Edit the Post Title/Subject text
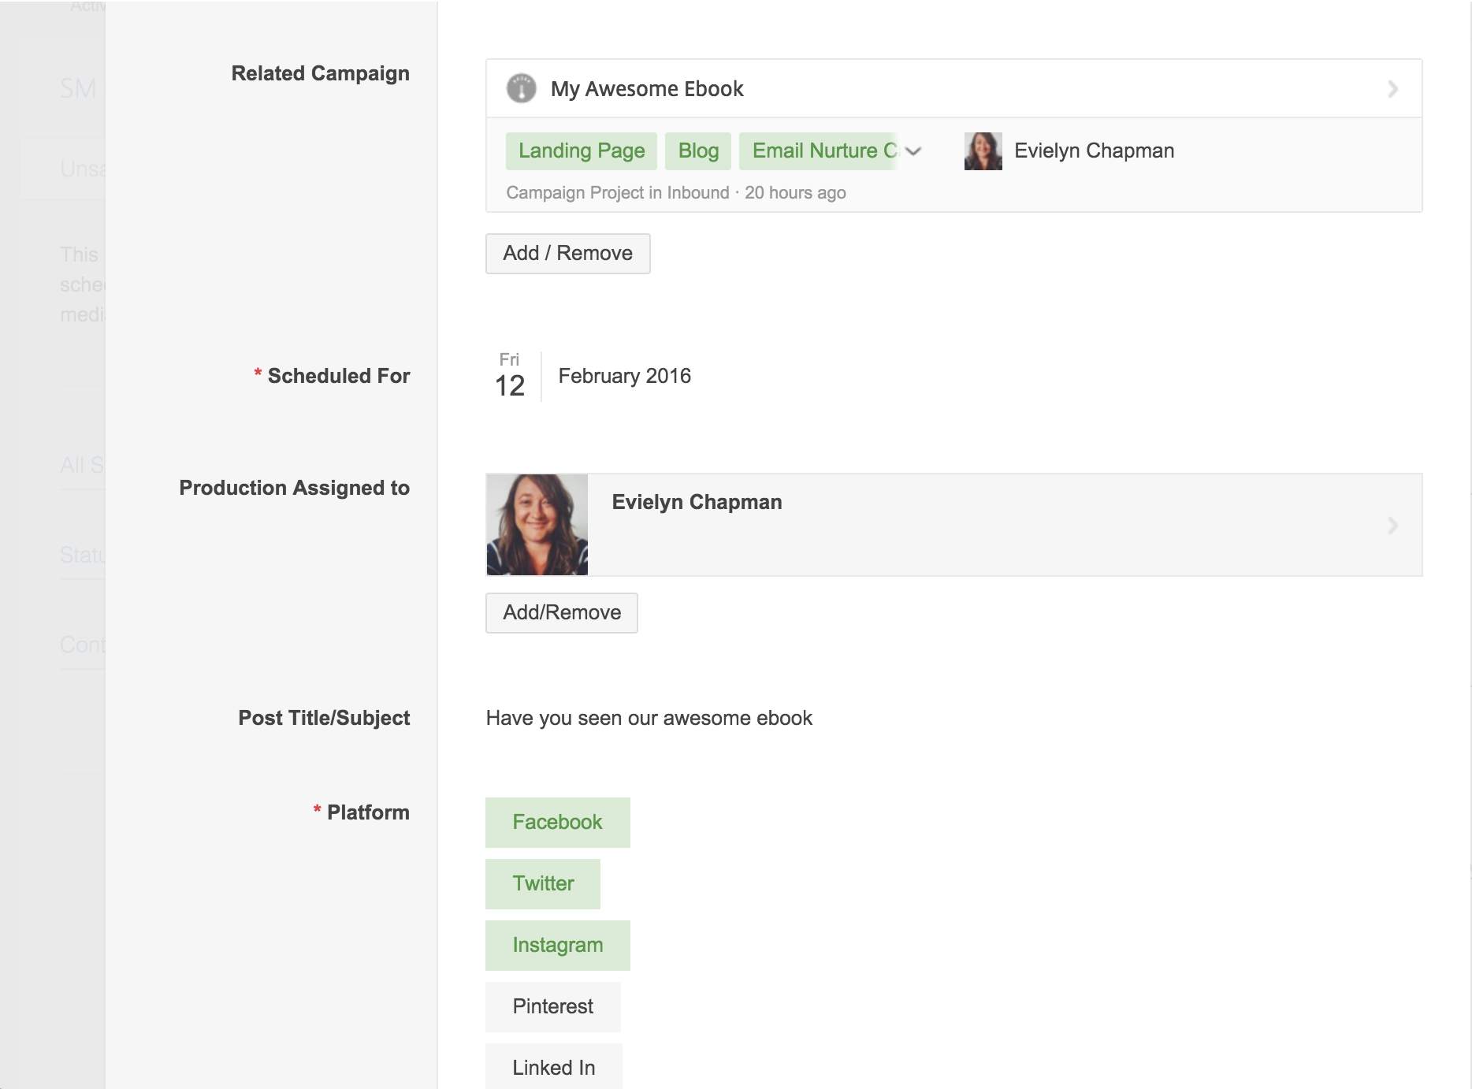 click(649, 718)
